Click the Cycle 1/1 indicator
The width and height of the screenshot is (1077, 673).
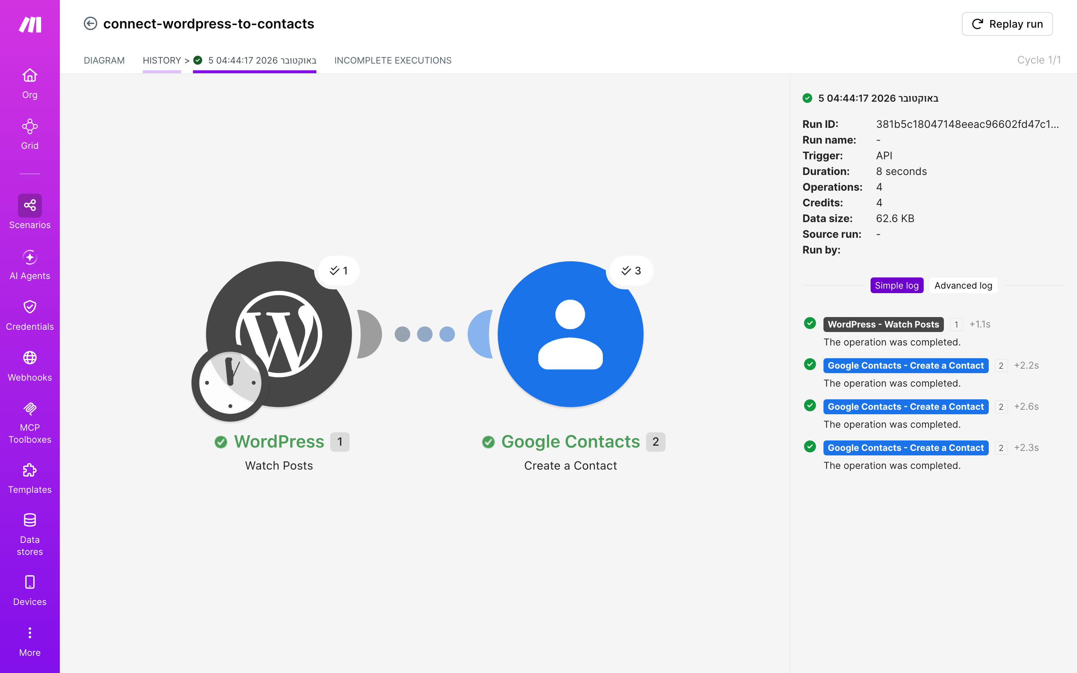tap(1039, 60)
